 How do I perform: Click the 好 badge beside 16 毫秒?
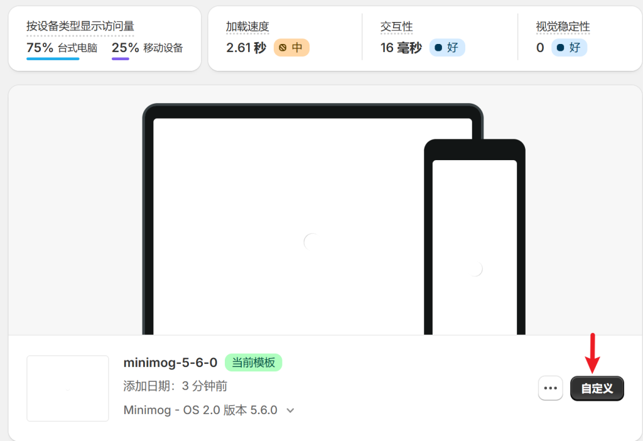(x=447, y=48)
